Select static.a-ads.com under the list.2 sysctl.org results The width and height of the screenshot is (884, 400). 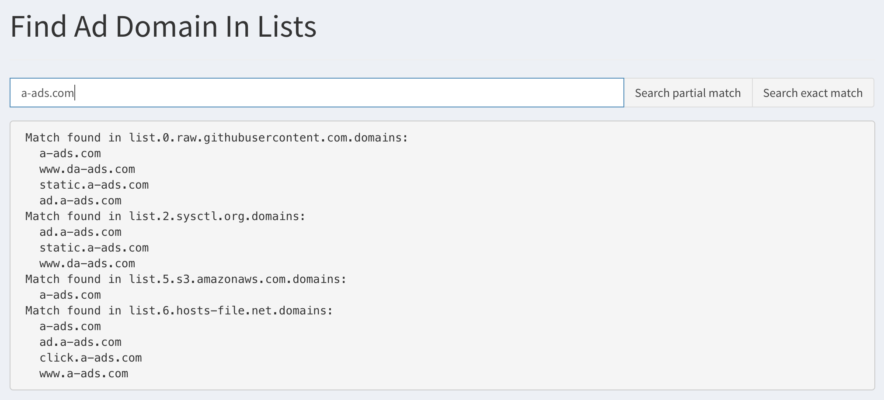point(94,248)
